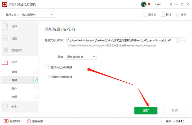Focus the 背景文件 PDF path field
Screen dimensions: 192x125
point(122,40)
